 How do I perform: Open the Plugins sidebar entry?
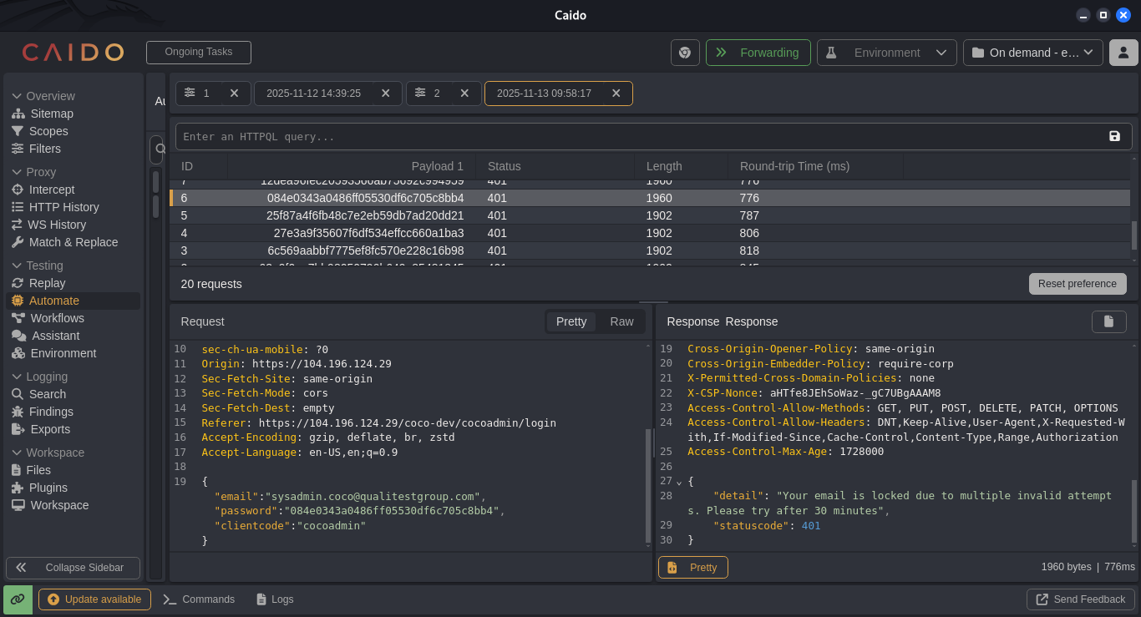[x=48, y=488]
